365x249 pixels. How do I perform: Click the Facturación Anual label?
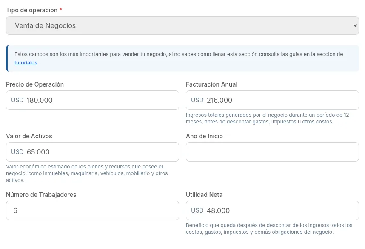tap(211, 84)
